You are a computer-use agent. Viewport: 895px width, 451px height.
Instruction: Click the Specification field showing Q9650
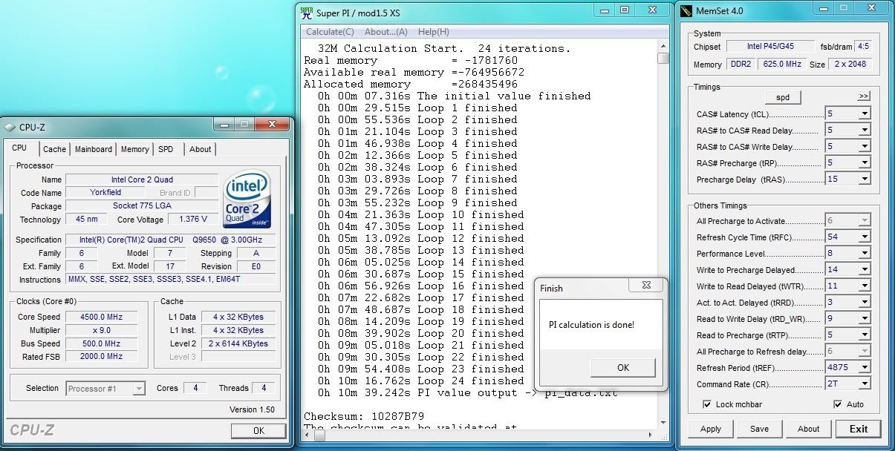click(x=170, y=240)
